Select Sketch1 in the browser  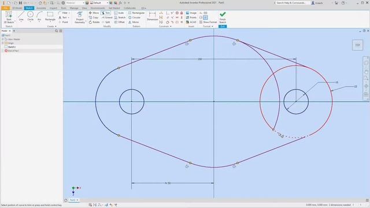tap(12, 47)
